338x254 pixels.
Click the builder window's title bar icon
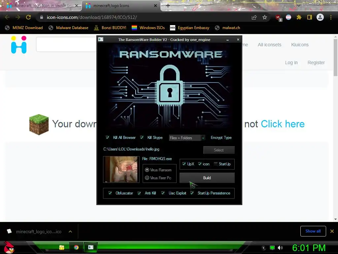tap(101, 39)
